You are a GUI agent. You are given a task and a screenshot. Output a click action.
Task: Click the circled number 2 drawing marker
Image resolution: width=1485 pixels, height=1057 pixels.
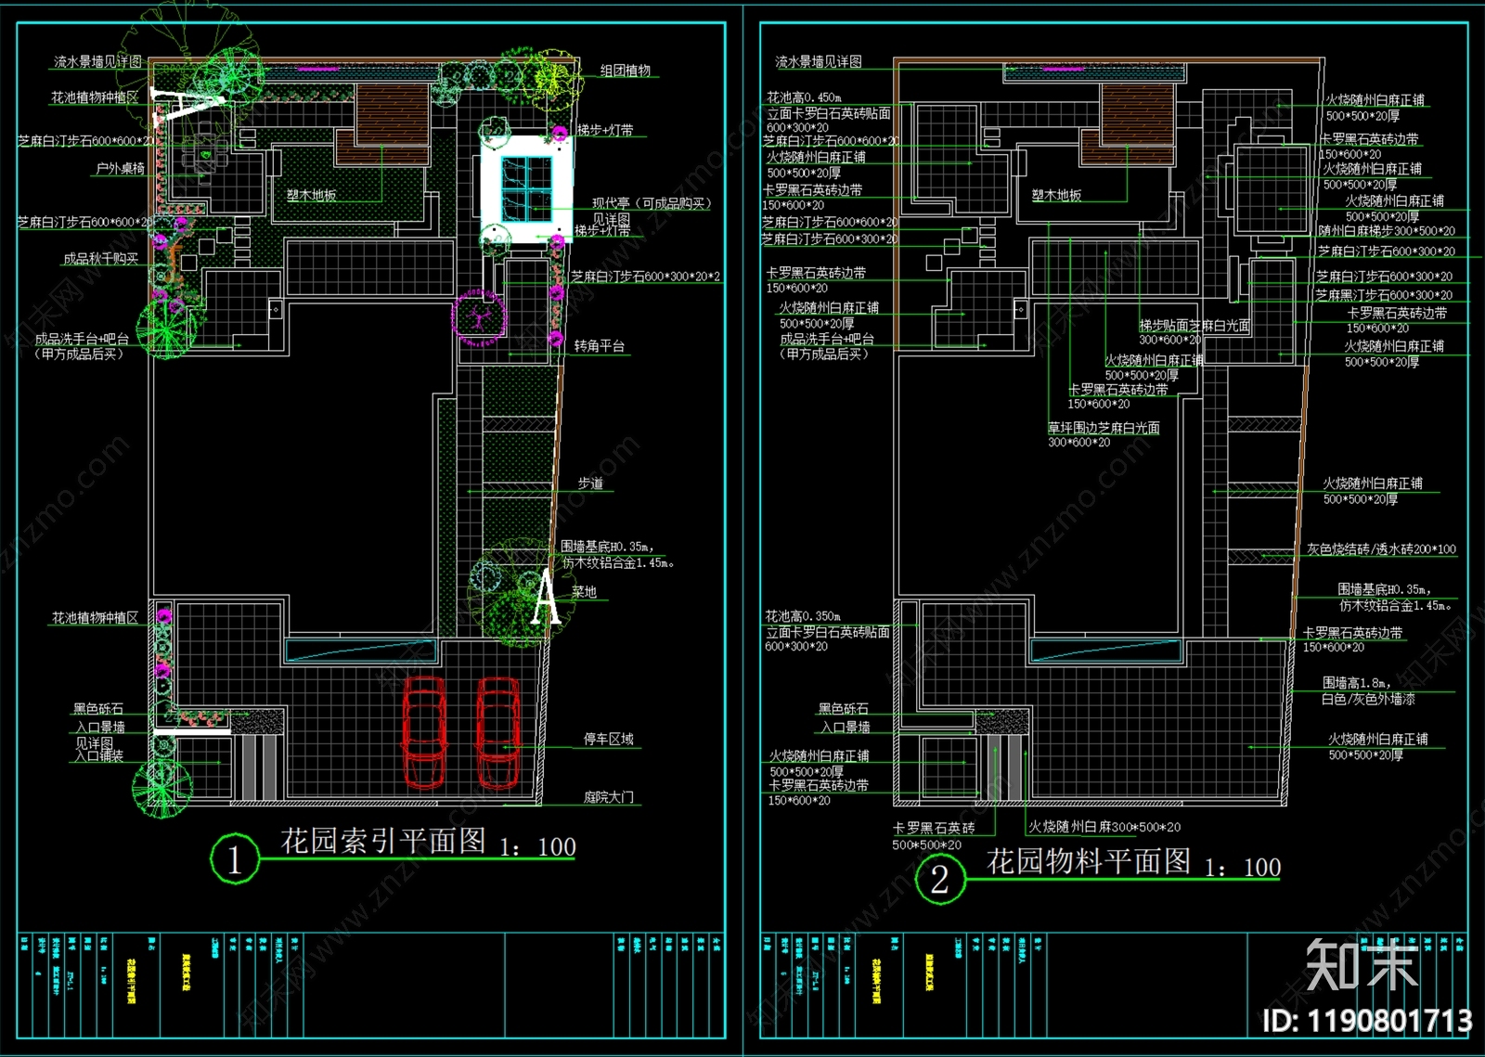[x=940, y=879]
